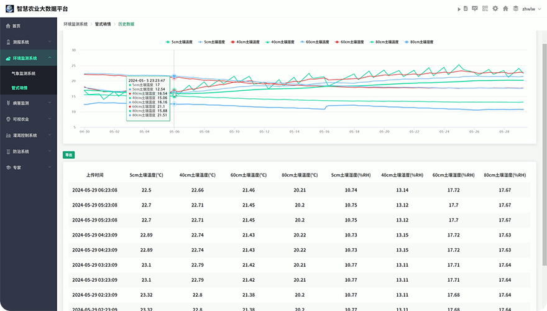
Task: Open the monitor chart screen icon
Action: click(x=475, y=8)
